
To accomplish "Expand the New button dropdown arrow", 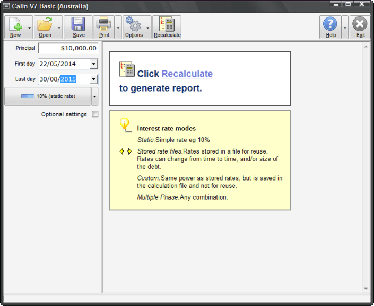I will click(29, 28).
